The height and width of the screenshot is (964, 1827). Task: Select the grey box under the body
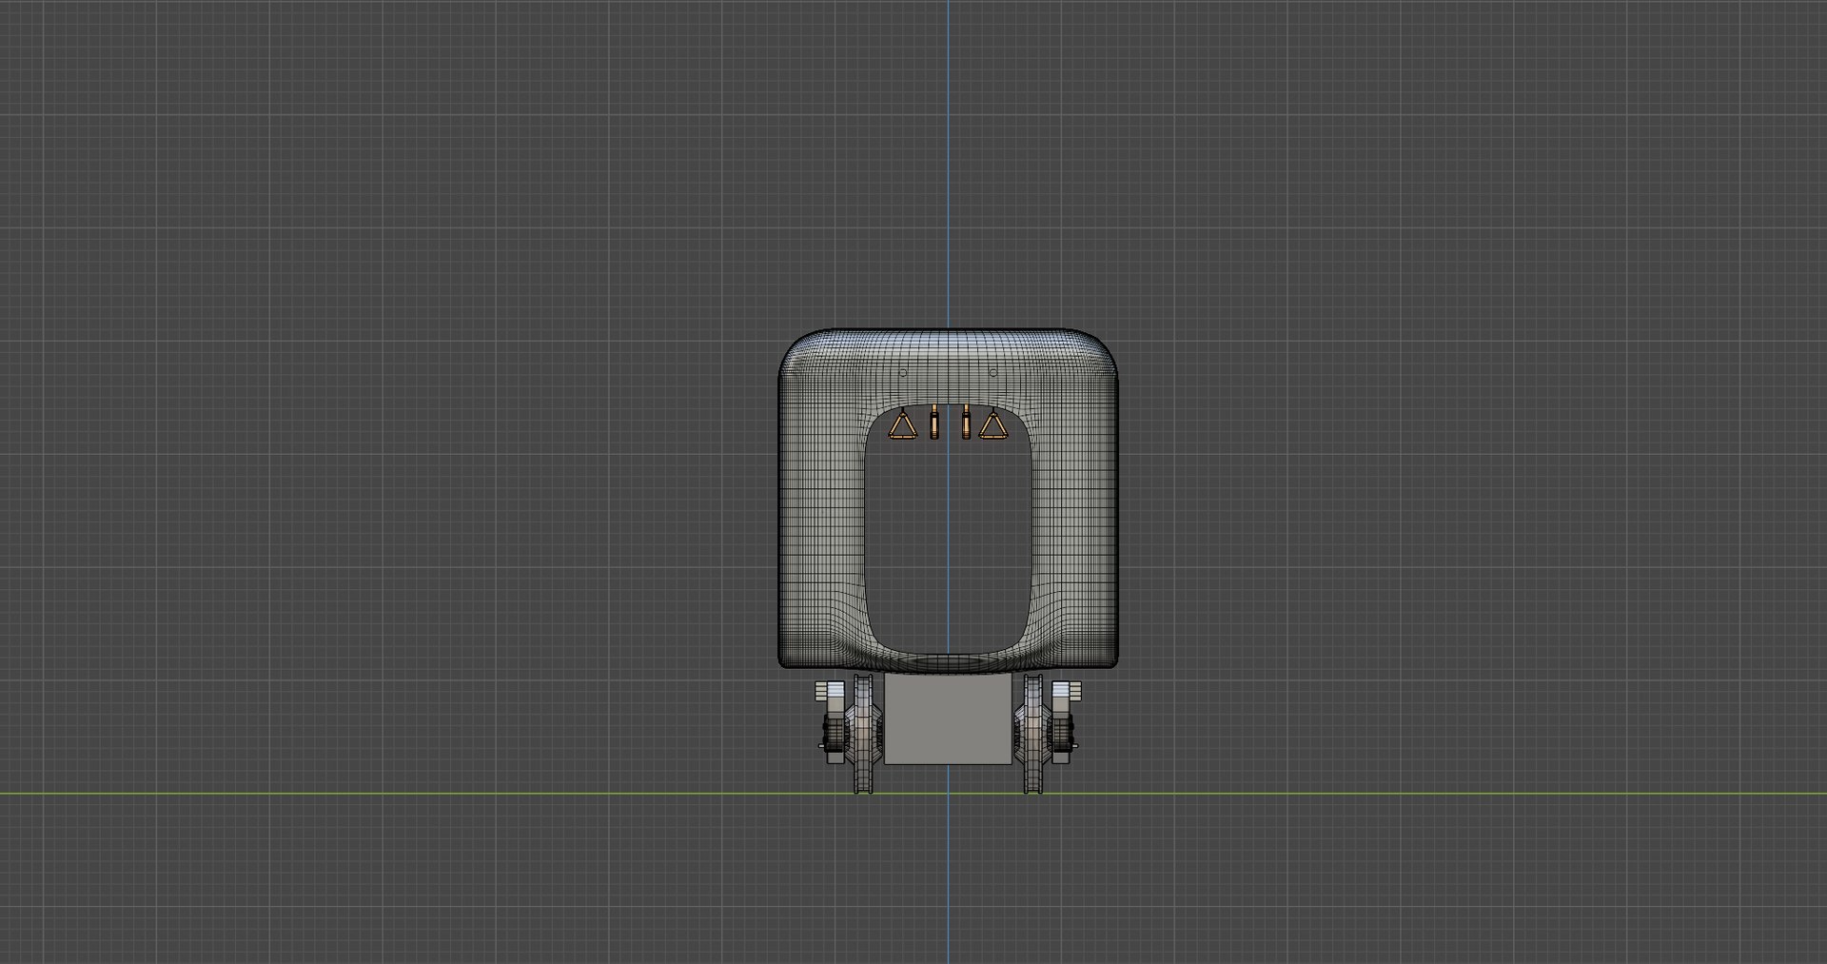point(947,718)
